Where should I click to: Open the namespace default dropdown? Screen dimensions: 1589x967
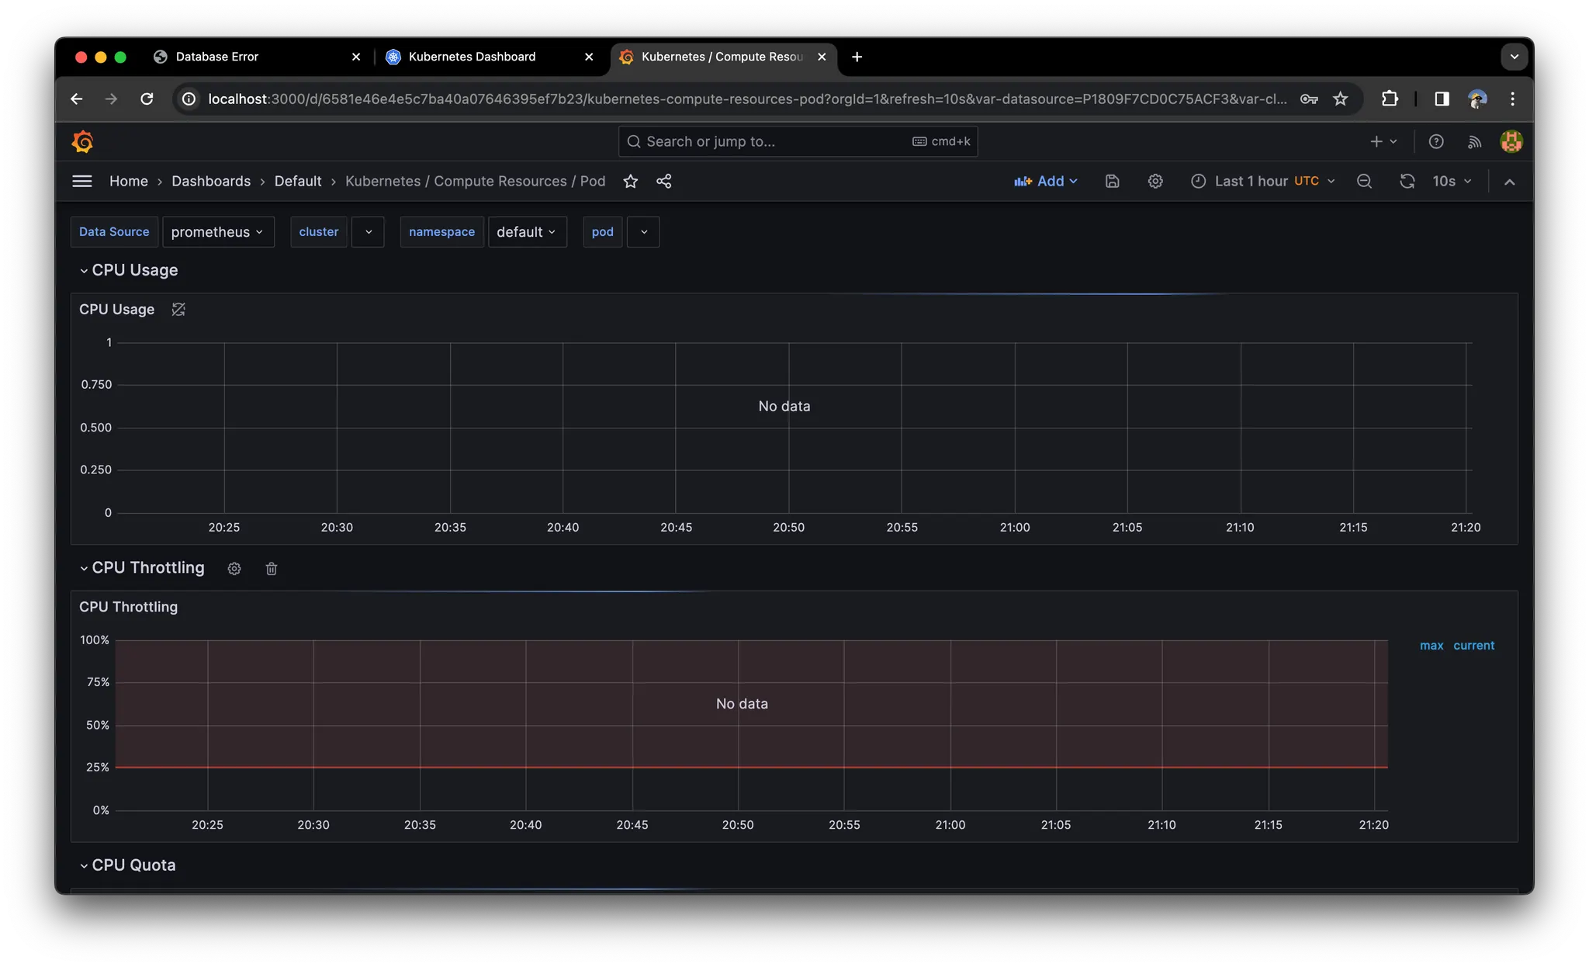(x=527, y=232)
